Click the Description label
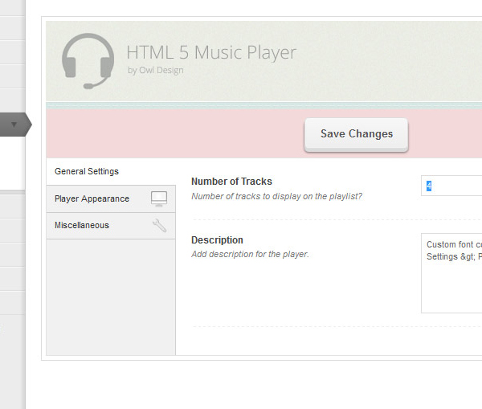 pyautogui.click(x=217, y=240)
